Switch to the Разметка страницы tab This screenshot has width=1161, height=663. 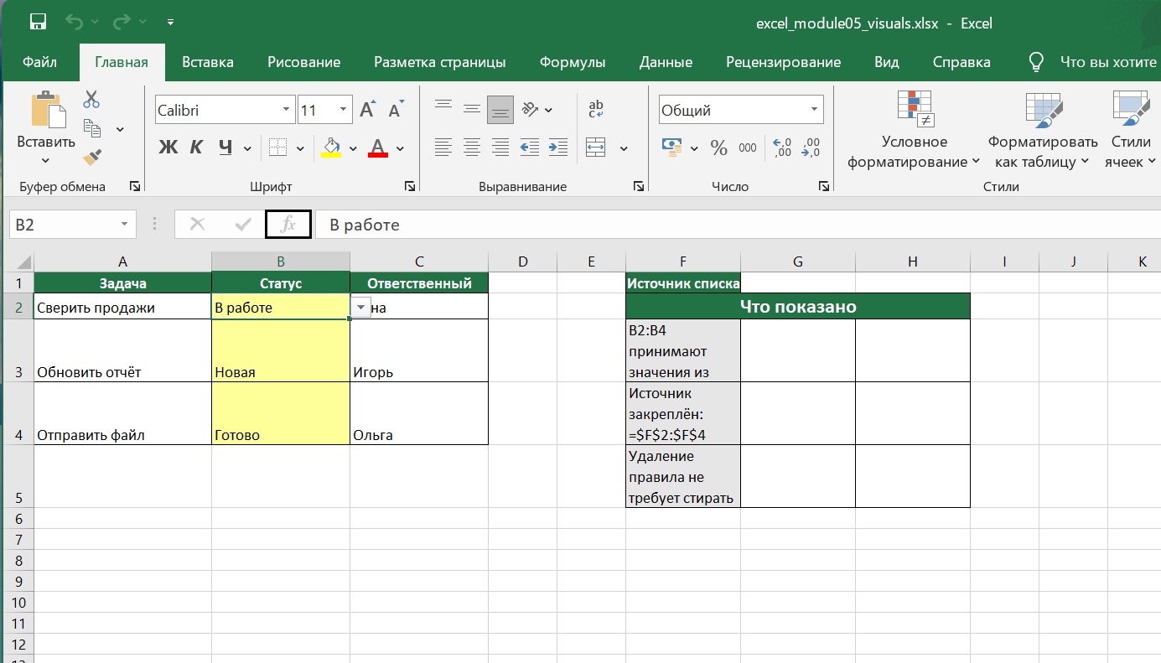[x=440, y=62]
